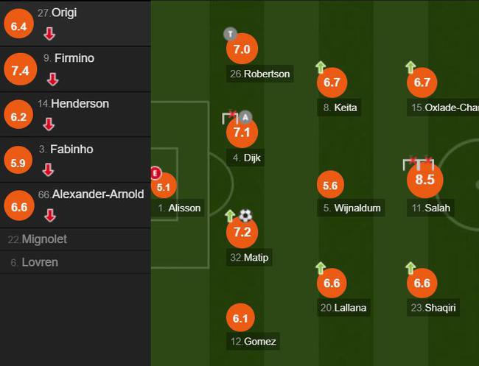Open the Oxlade-Chamberlain player label
Viewport: 479px width, 366px height.
tap(443, 108)
